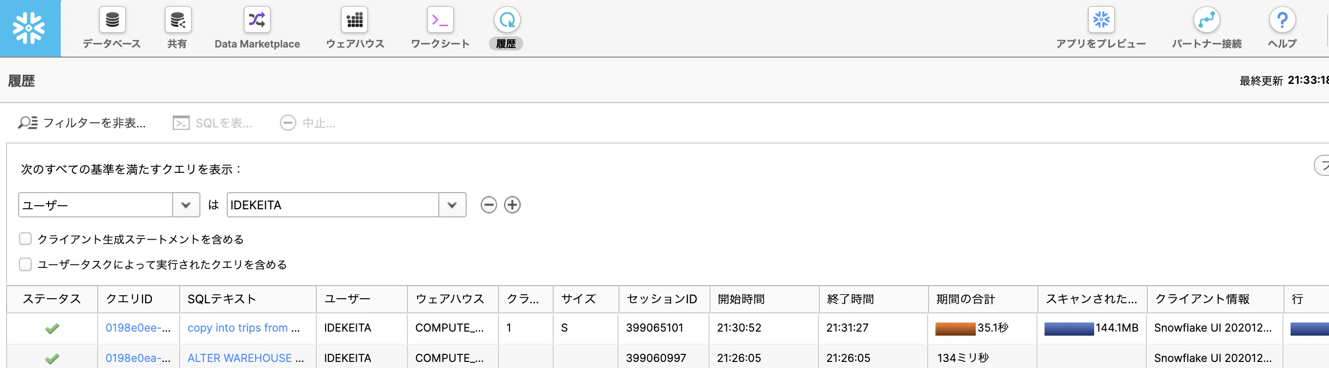Open the アプリをプレビュー icon
This screenshot has height=368, width=1329.
(x=1101, y=20)
